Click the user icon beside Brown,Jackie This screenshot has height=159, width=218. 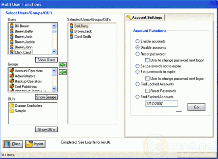click(12, 42)
